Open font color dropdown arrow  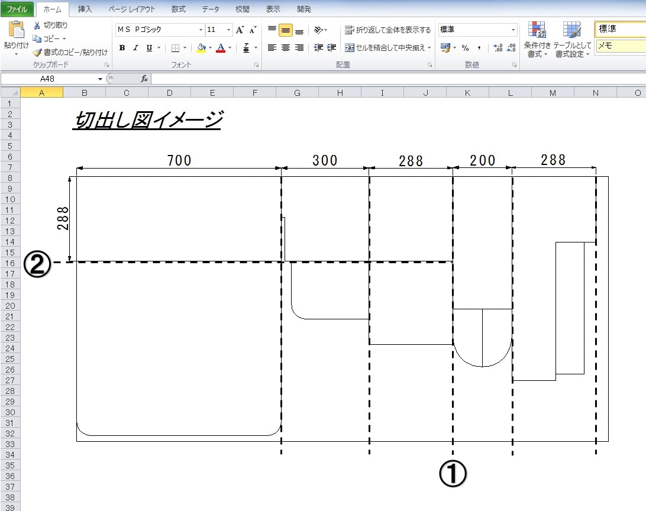pos(230,48)
